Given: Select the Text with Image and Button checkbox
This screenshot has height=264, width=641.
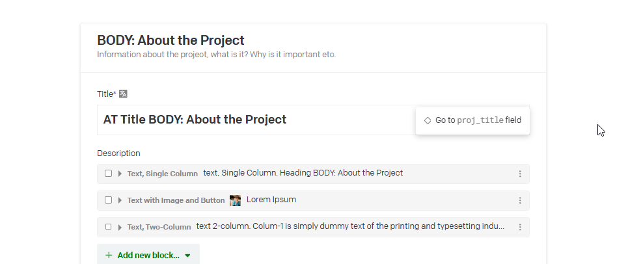Looking at the screenshot, I should click(x=108, y=200).
